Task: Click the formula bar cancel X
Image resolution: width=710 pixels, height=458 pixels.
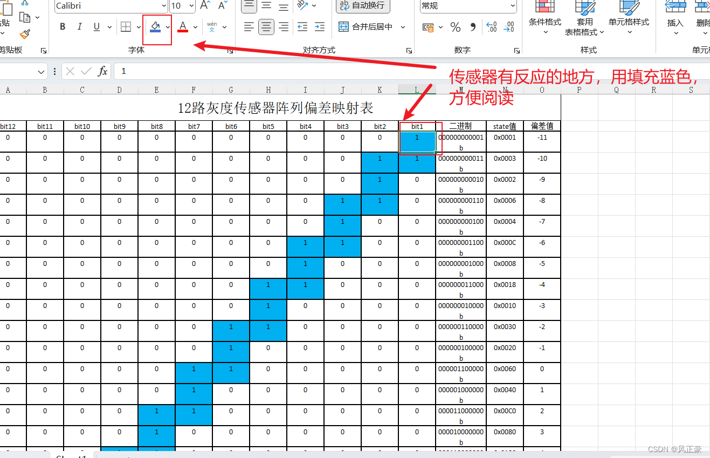Action: pos(70,71)
